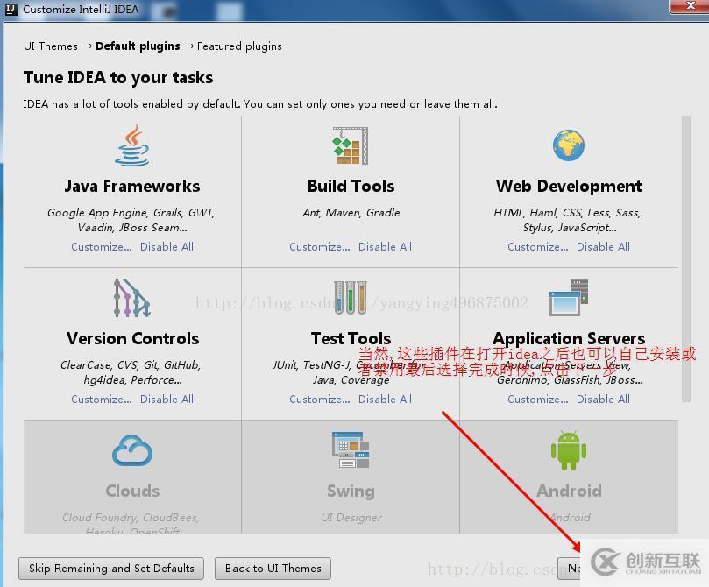Click the IntelliJ IDEA title bar logo
Viewport: 709px width, 587px height.
pyautogui.click(x=11, y=9)
